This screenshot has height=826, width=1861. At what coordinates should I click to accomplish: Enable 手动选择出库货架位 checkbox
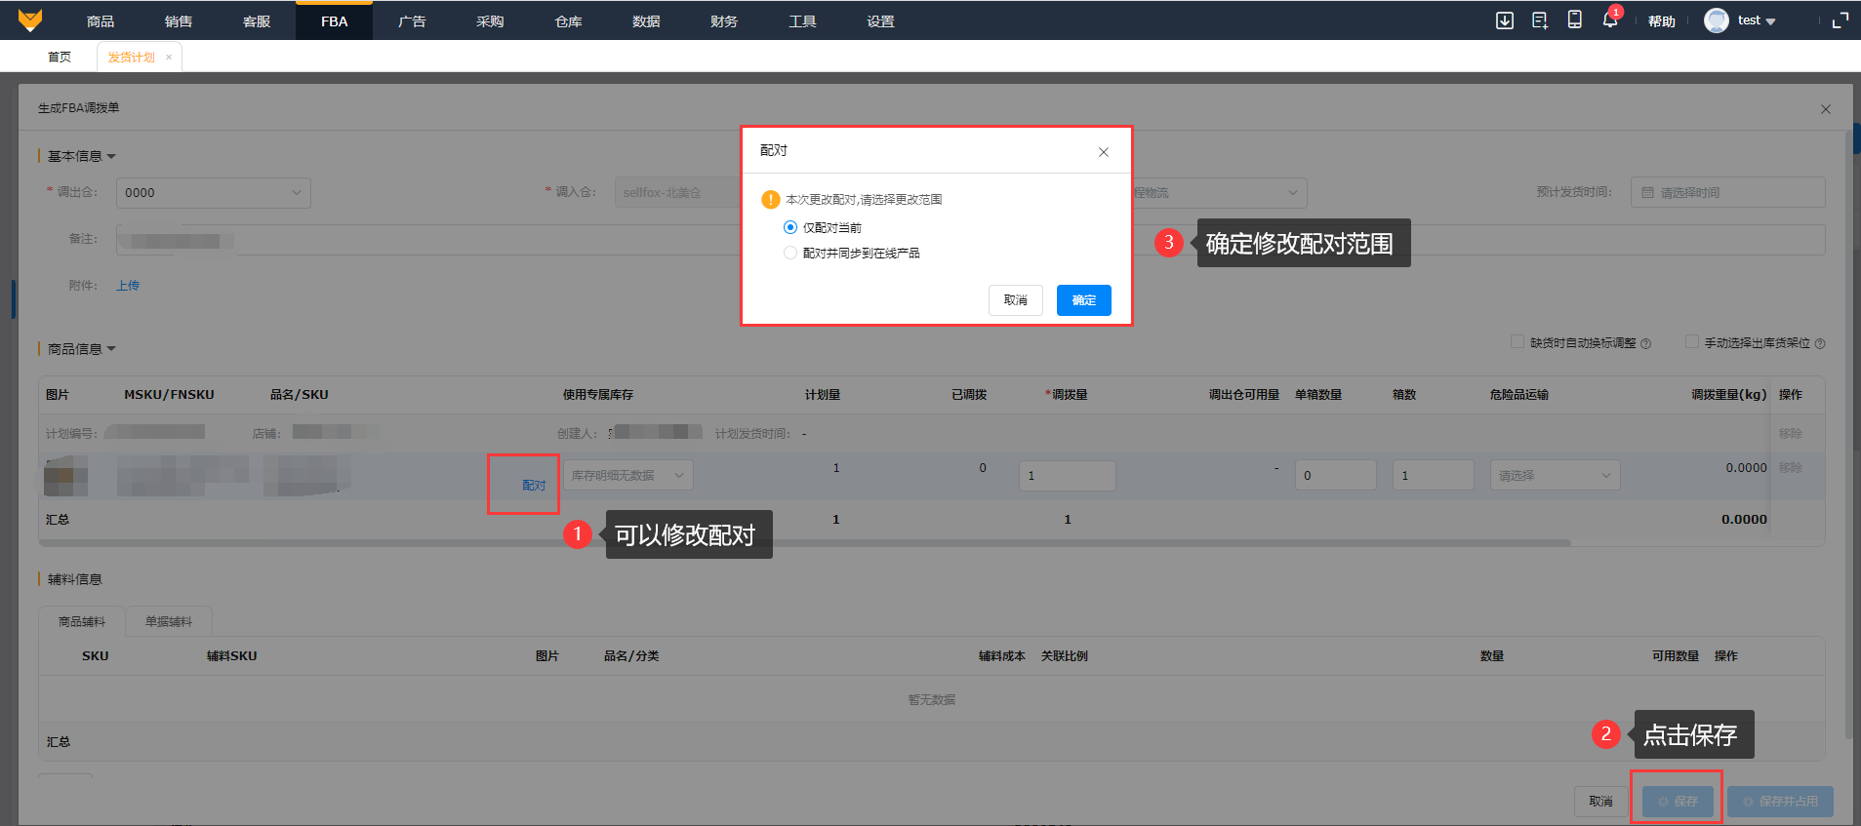[x=1691, y=342]
